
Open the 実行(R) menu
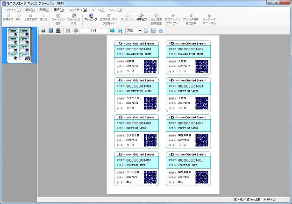[59, 10]
